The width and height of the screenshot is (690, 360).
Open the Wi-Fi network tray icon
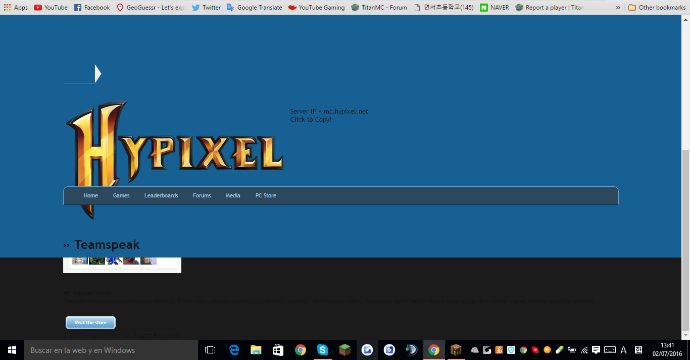584,350
